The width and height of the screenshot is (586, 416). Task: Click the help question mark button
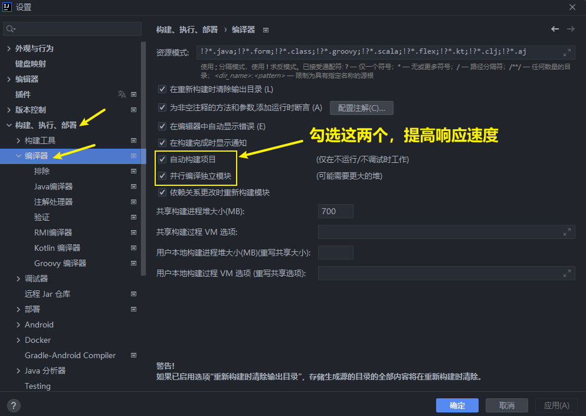click(14, 405)
